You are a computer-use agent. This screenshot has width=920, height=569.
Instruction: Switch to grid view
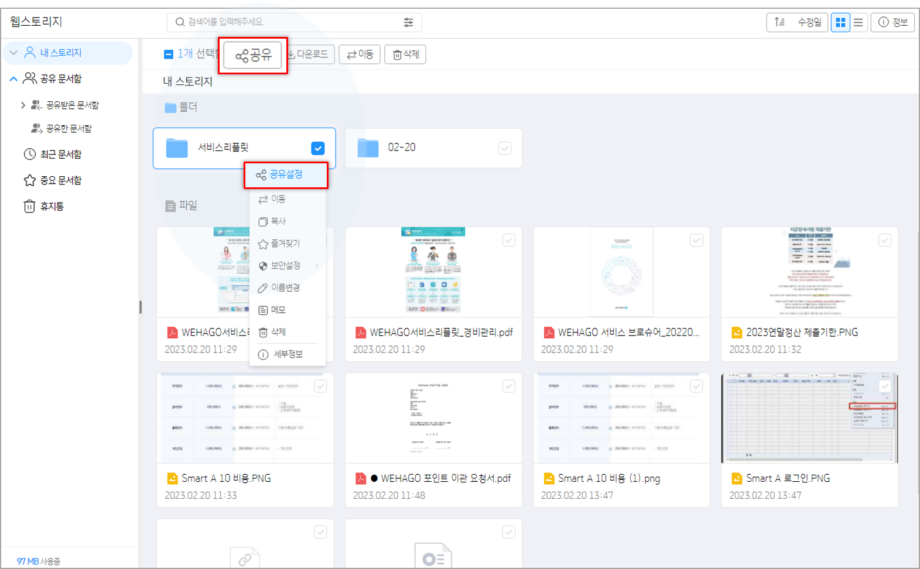[840, 22]
